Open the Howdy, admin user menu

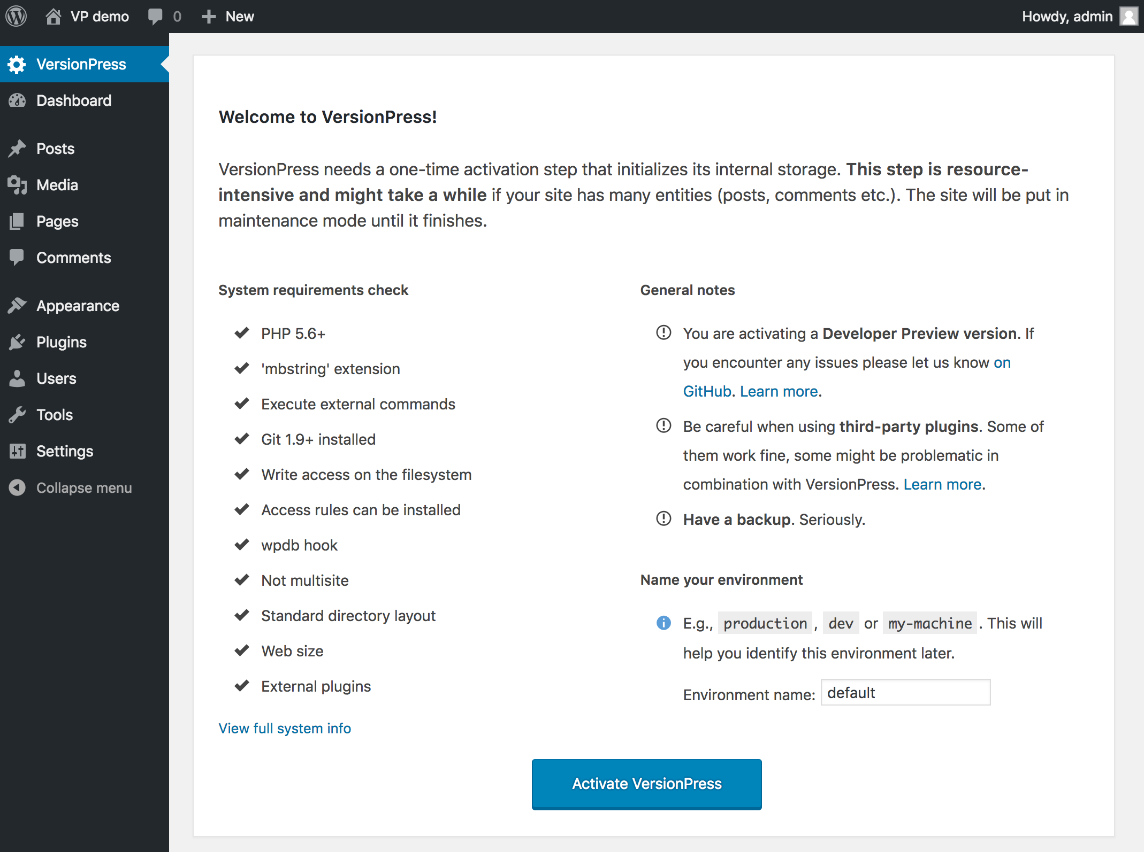(x=1079, y=17)
